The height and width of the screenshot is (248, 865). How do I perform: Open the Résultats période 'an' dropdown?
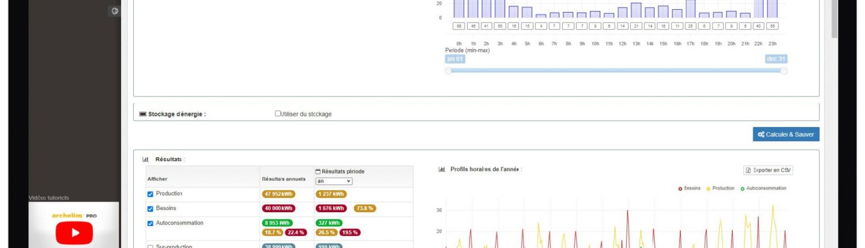click(x=334, y=181)
